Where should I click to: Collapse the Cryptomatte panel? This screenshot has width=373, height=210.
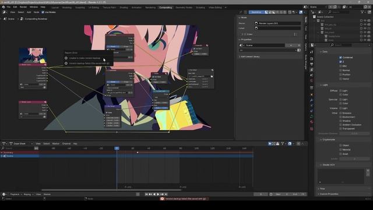point(327,139)
